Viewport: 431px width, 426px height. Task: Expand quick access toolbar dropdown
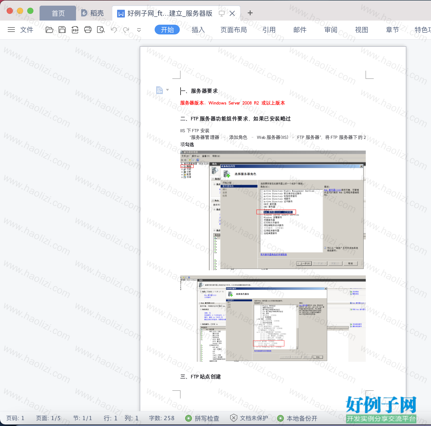(x=139, y=30)
